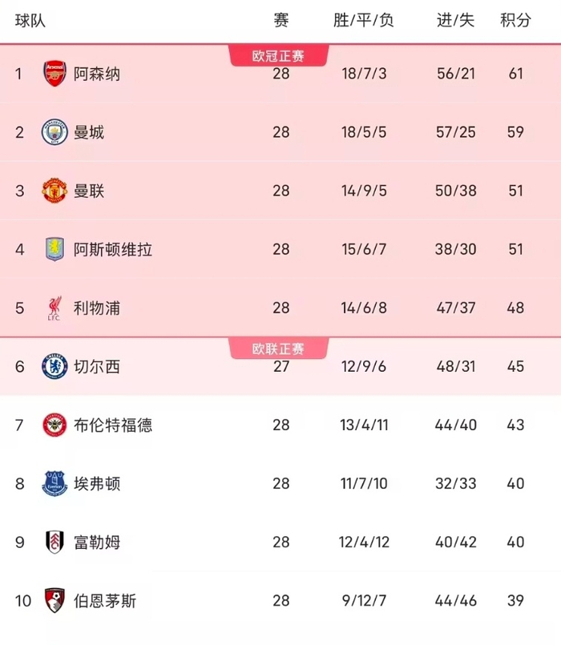Click the Arsenal club crest icon
This screenshot has height=645, width=561.
point(54,74)
